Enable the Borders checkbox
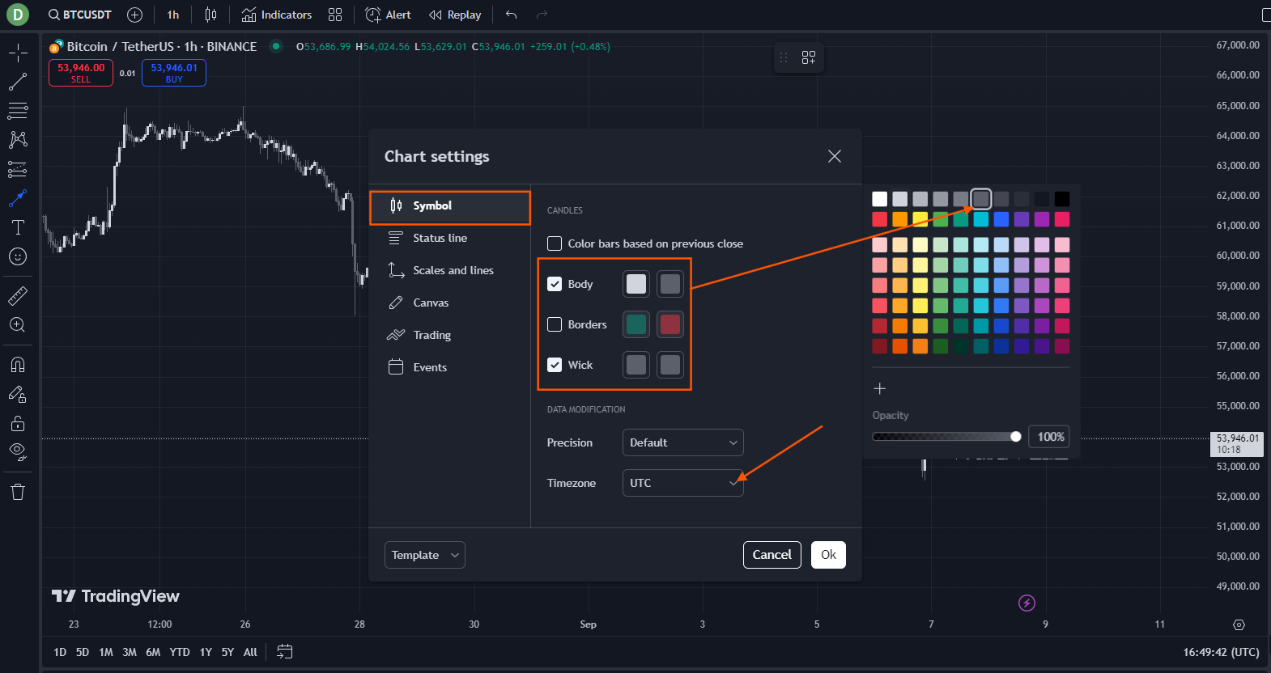 [555, 324]
